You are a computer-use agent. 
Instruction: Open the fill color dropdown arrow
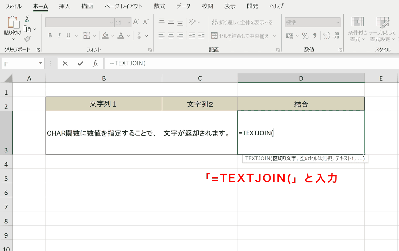pyautogui.click(x=113, y=36)
